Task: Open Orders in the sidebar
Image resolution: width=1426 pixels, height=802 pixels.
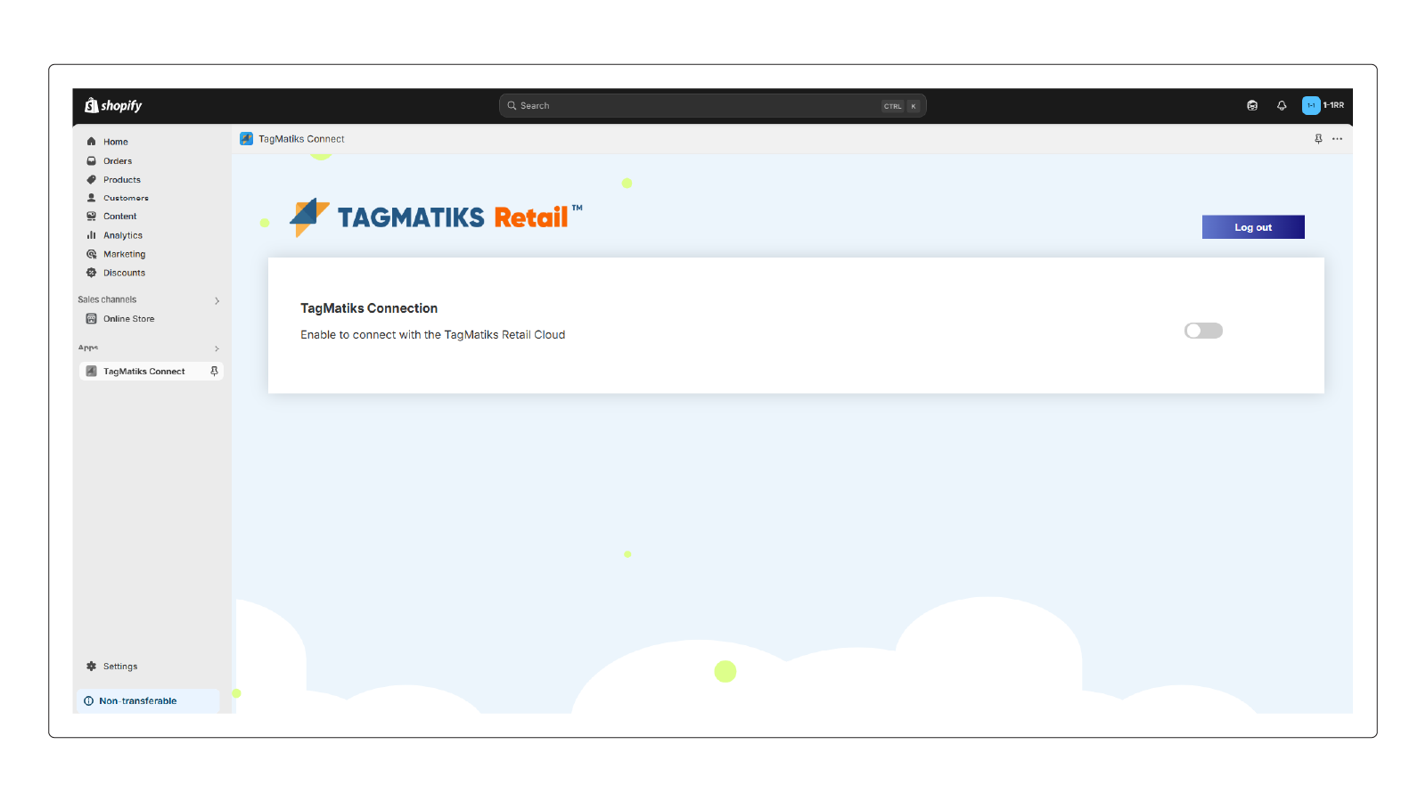Action: 117,161
